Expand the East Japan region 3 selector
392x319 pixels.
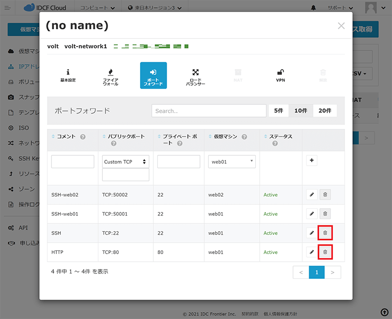pos(154,8)
